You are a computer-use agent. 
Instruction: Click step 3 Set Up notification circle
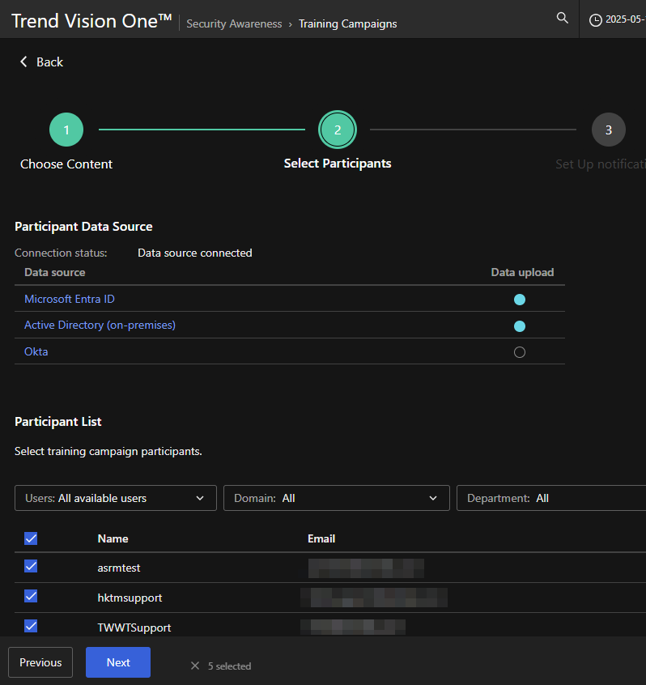coord(608,130)
